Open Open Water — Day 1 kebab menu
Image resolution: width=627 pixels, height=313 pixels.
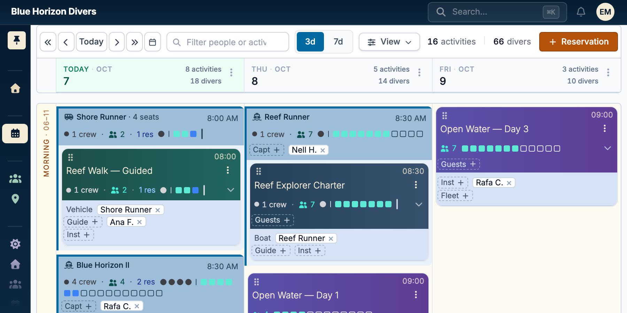pyautogui.click(x=416, y=295)
